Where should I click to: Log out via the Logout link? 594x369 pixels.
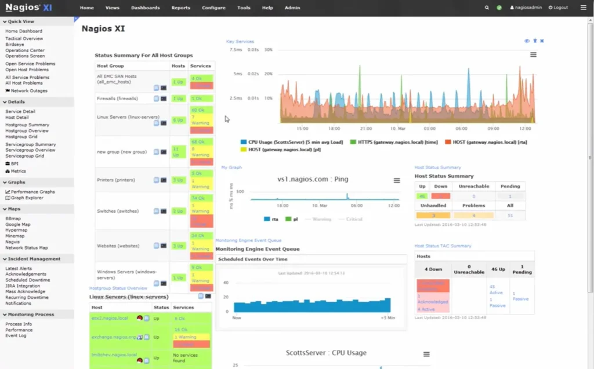[558, 8]
